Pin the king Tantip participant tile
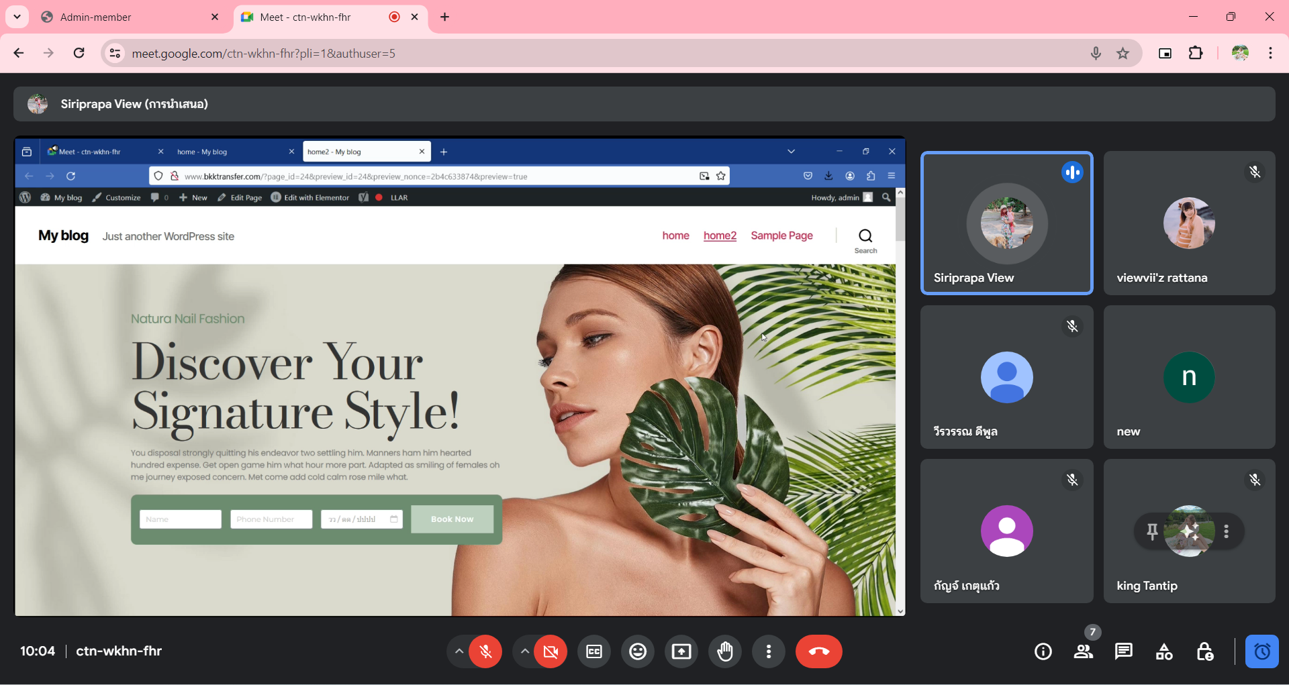The height and width of the screenshot is (685, 1289). click(1152, 531)
